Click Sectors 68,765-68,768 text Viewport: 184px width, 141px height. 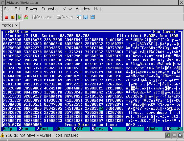click(66, 36)
